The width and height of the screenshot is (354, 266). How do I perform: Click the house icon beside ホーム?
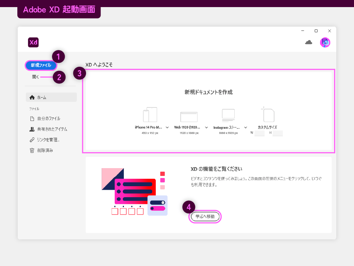(x=32, y=97)
